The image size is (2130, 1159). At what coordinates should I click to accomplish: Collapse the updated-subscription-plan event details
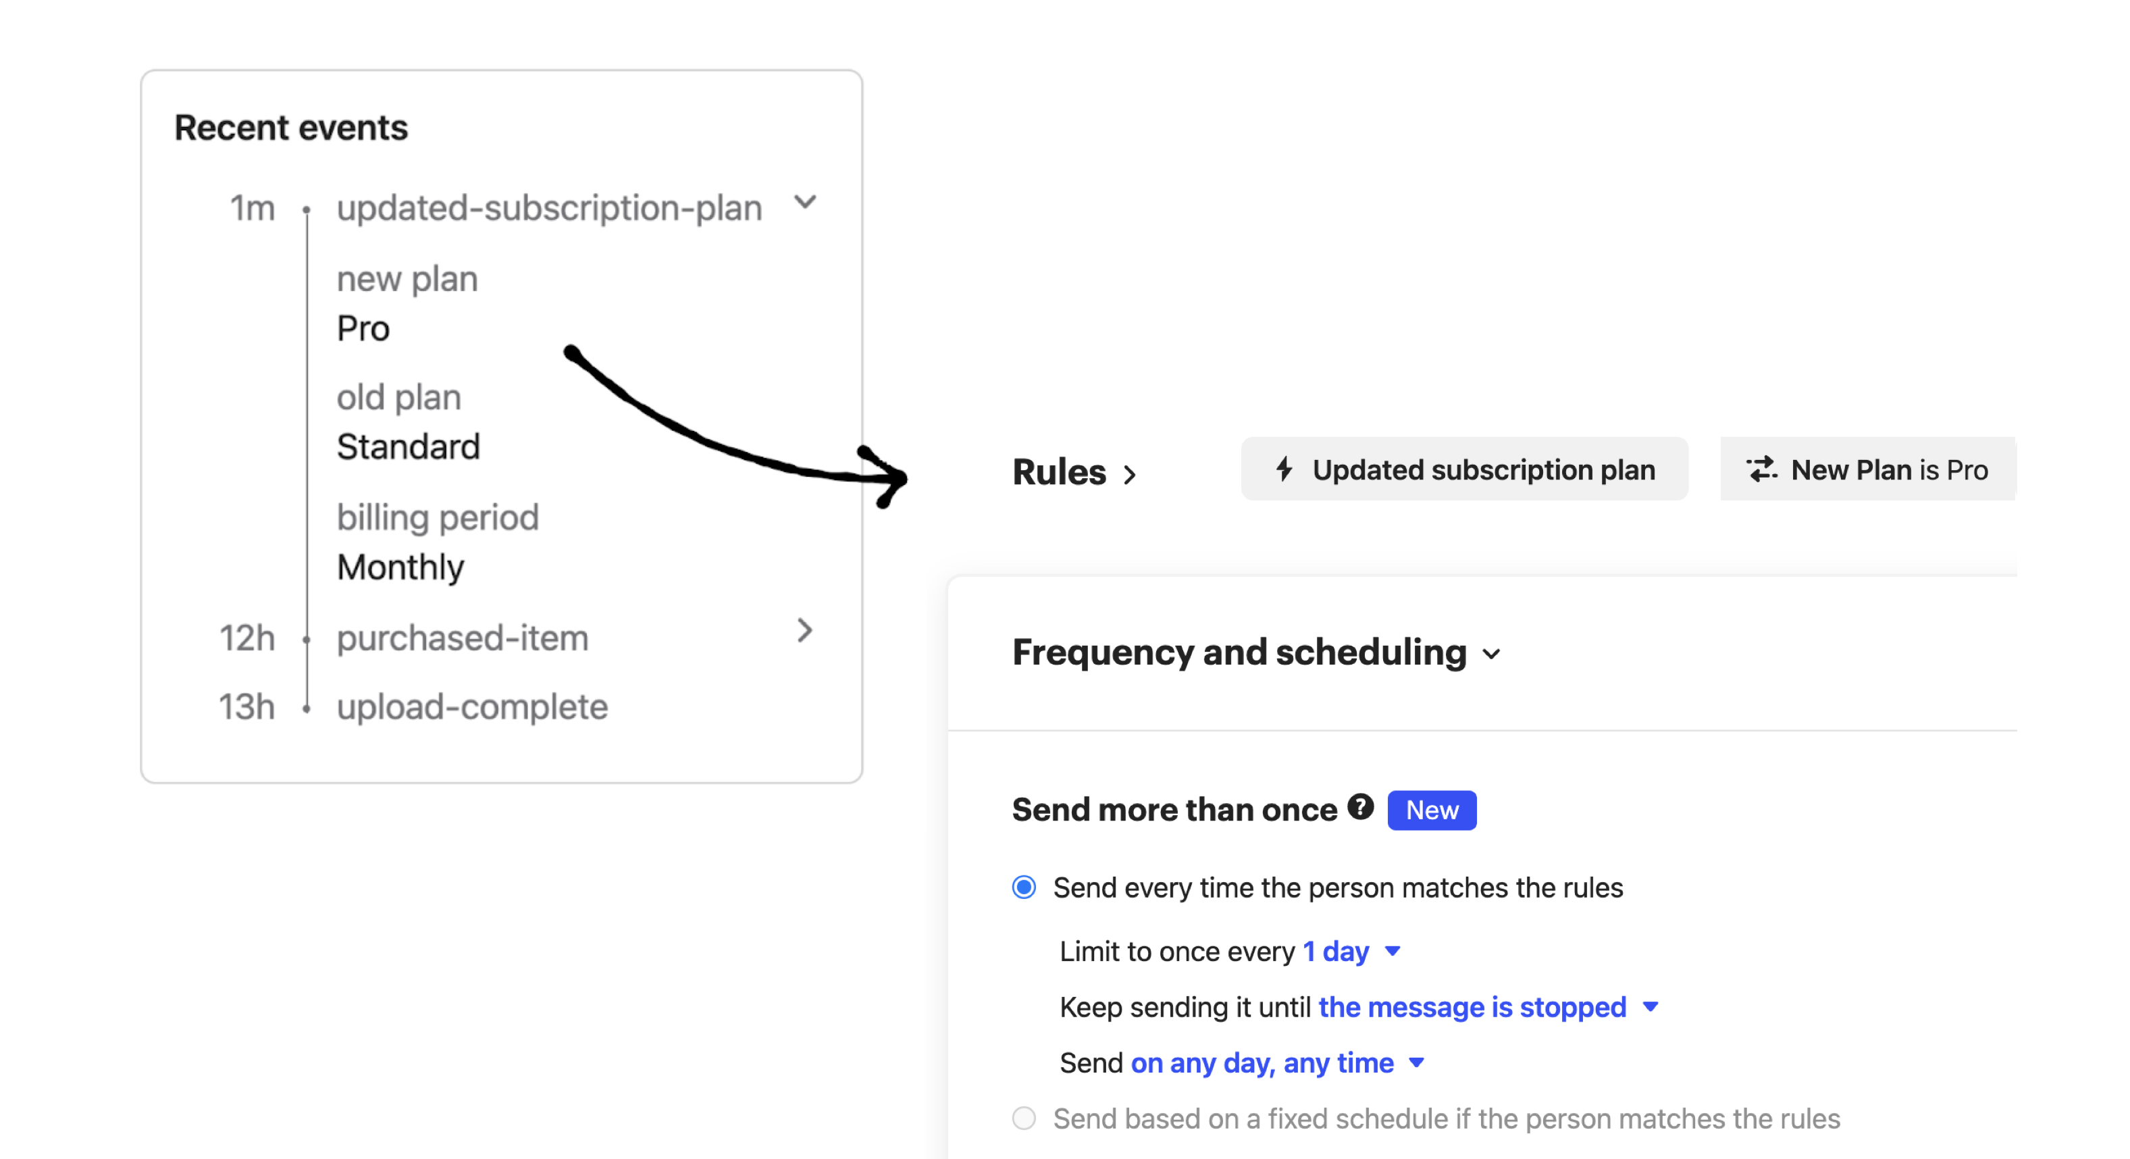(x=804, y=202)
